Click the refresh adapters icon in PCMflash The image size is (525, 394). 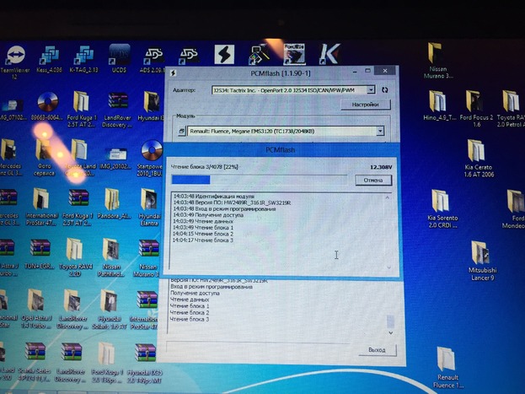click(384, 89)
